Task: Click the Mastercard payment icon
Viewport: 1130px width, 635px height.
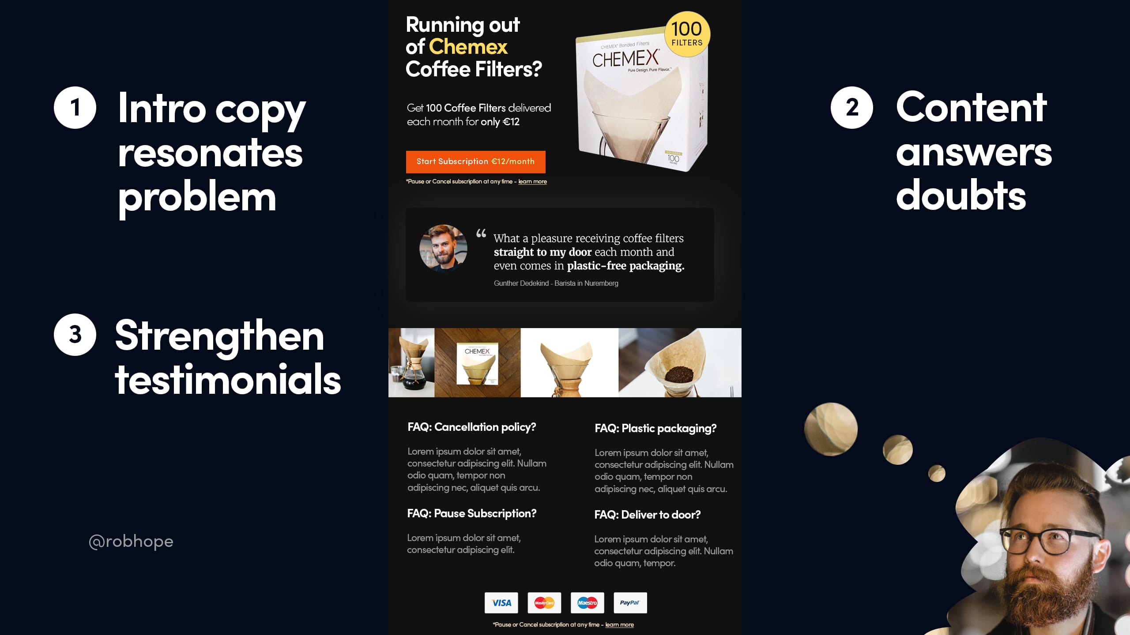Action: pos(544,602)
